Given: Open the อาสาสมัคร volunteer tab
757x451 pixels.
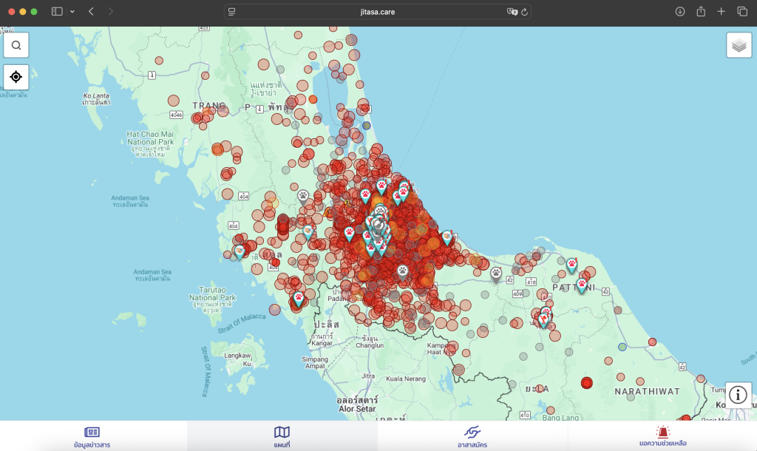Looking at the screenshot, I should (x=472, y=435).
